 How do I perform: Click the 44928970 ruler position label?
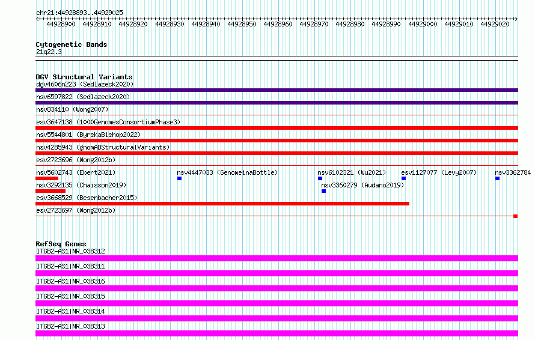coord(314,24)
